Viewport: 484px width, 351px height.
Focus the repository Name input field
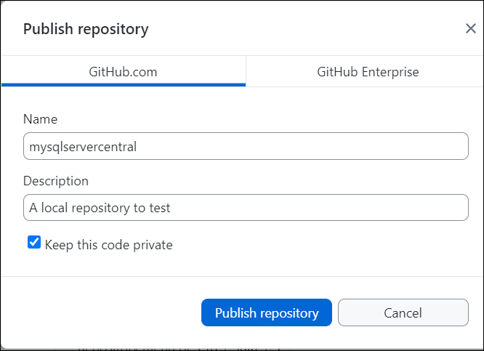point(246,146)
